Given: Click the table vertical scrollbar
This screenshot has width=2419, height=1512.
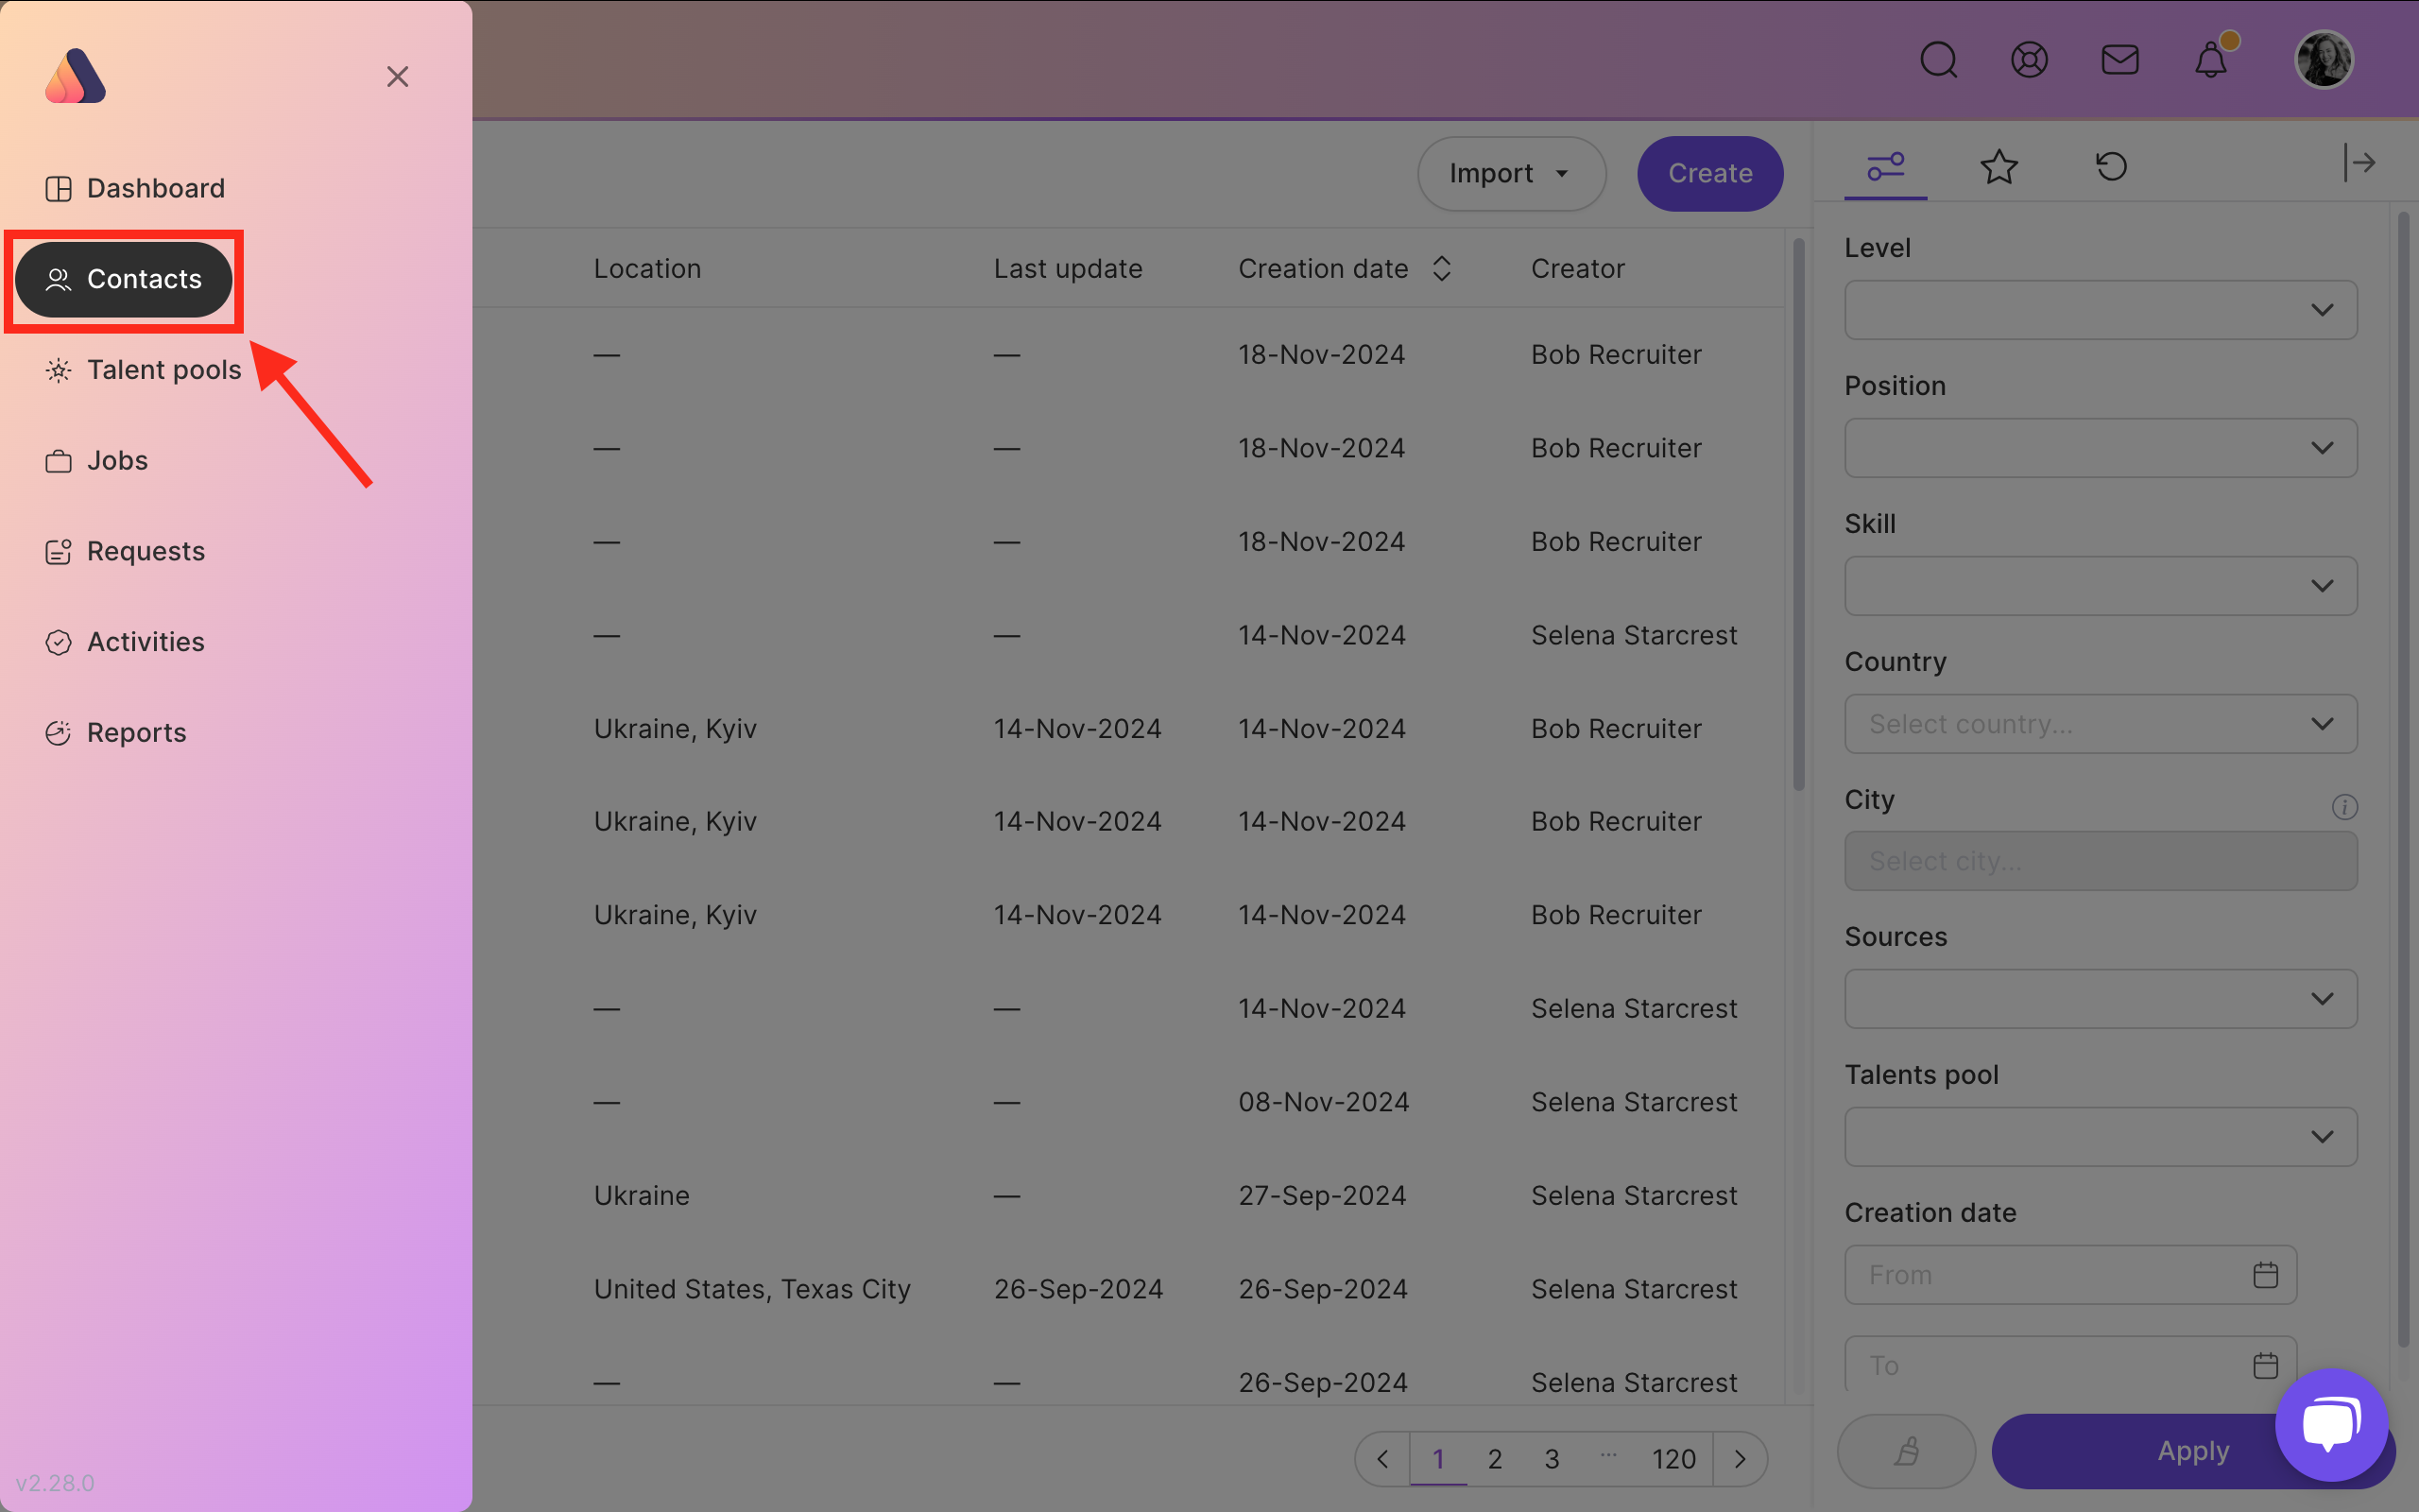Looking at the screenshot, I should [1798, 515].
